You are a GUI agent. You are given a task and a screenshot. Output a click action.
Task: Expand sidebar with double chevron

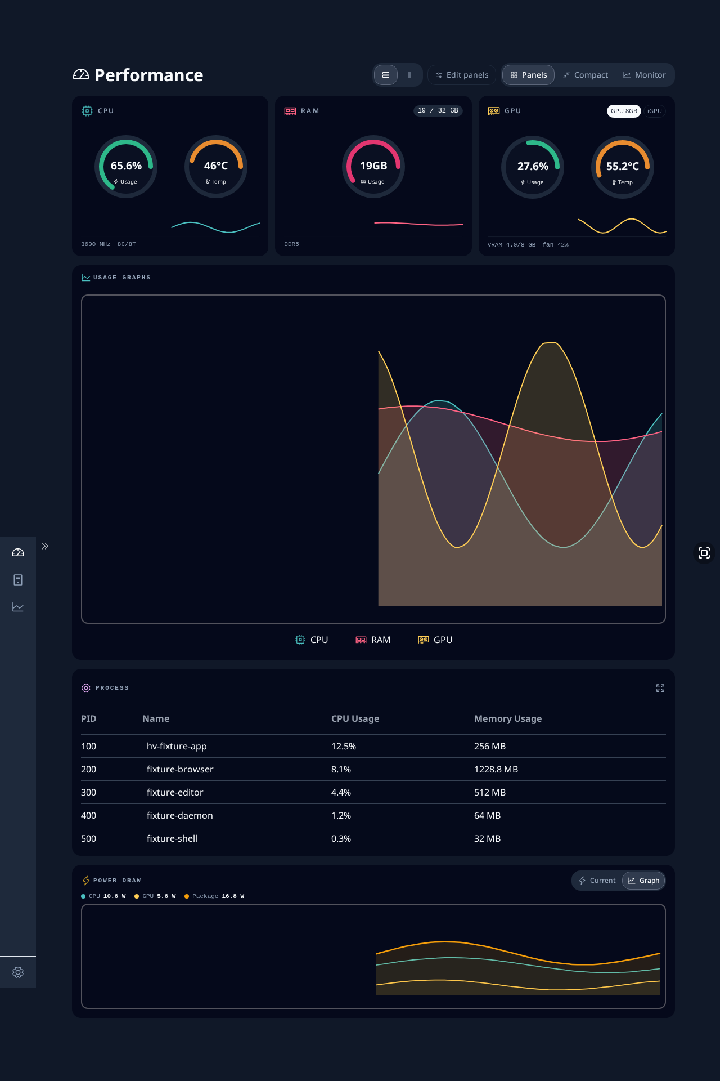[46, 546]
